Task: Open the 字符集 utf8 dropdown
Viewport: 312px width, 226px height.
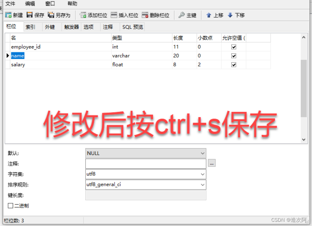Action: coord(202,174)
